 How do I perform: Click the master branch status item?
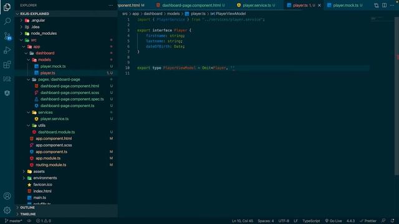[x=14, y=221]
